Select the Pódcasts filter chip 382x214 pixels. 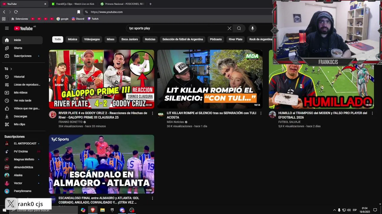pos(216,39)
